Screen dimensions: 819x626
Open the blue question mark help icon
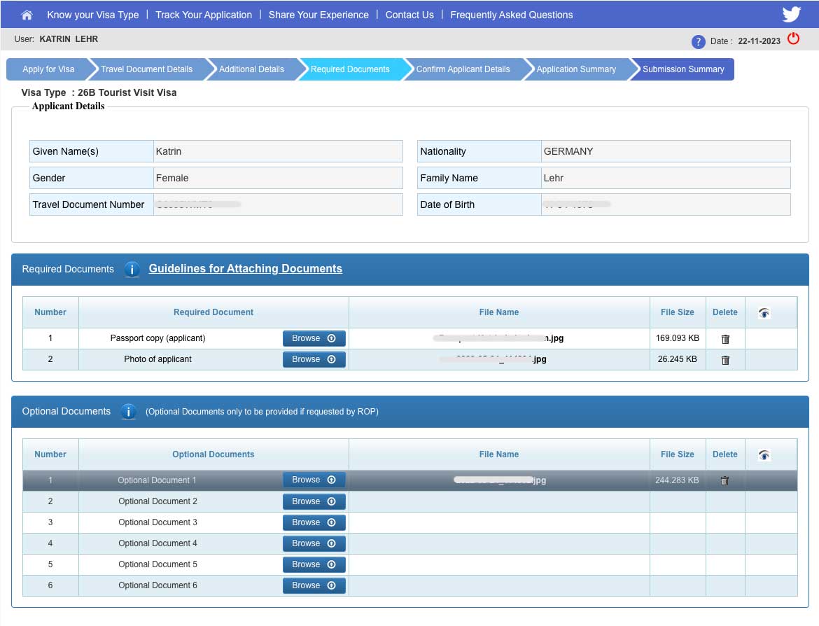pyautogui.click(x=698, y=41)
